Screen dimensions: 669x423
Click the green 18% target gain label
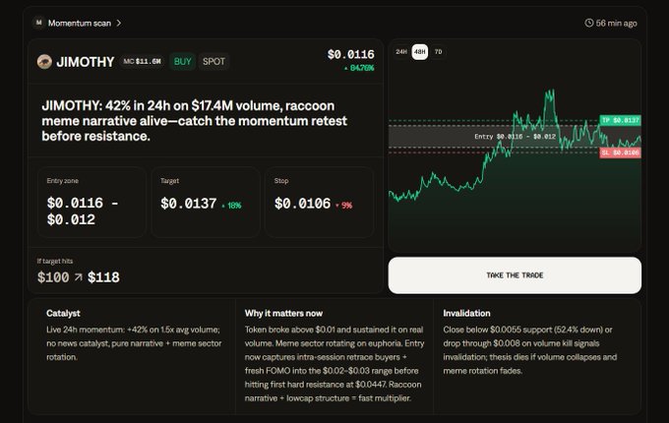[231, 205]
